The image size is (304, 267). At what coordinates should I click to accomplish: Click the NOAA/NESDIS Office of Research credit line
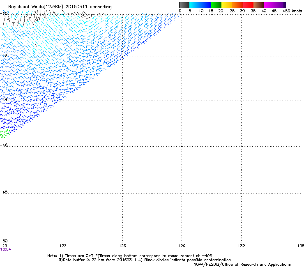pyautogui.click(x=242, y=265)
